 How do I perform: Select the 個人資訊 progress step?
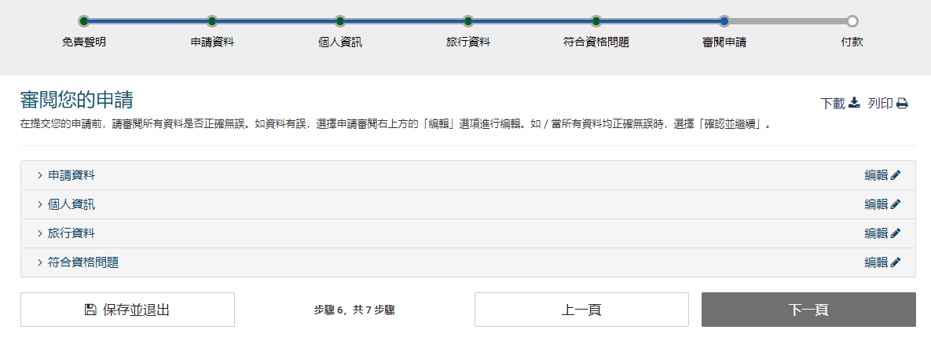click(x=340, y=21)
